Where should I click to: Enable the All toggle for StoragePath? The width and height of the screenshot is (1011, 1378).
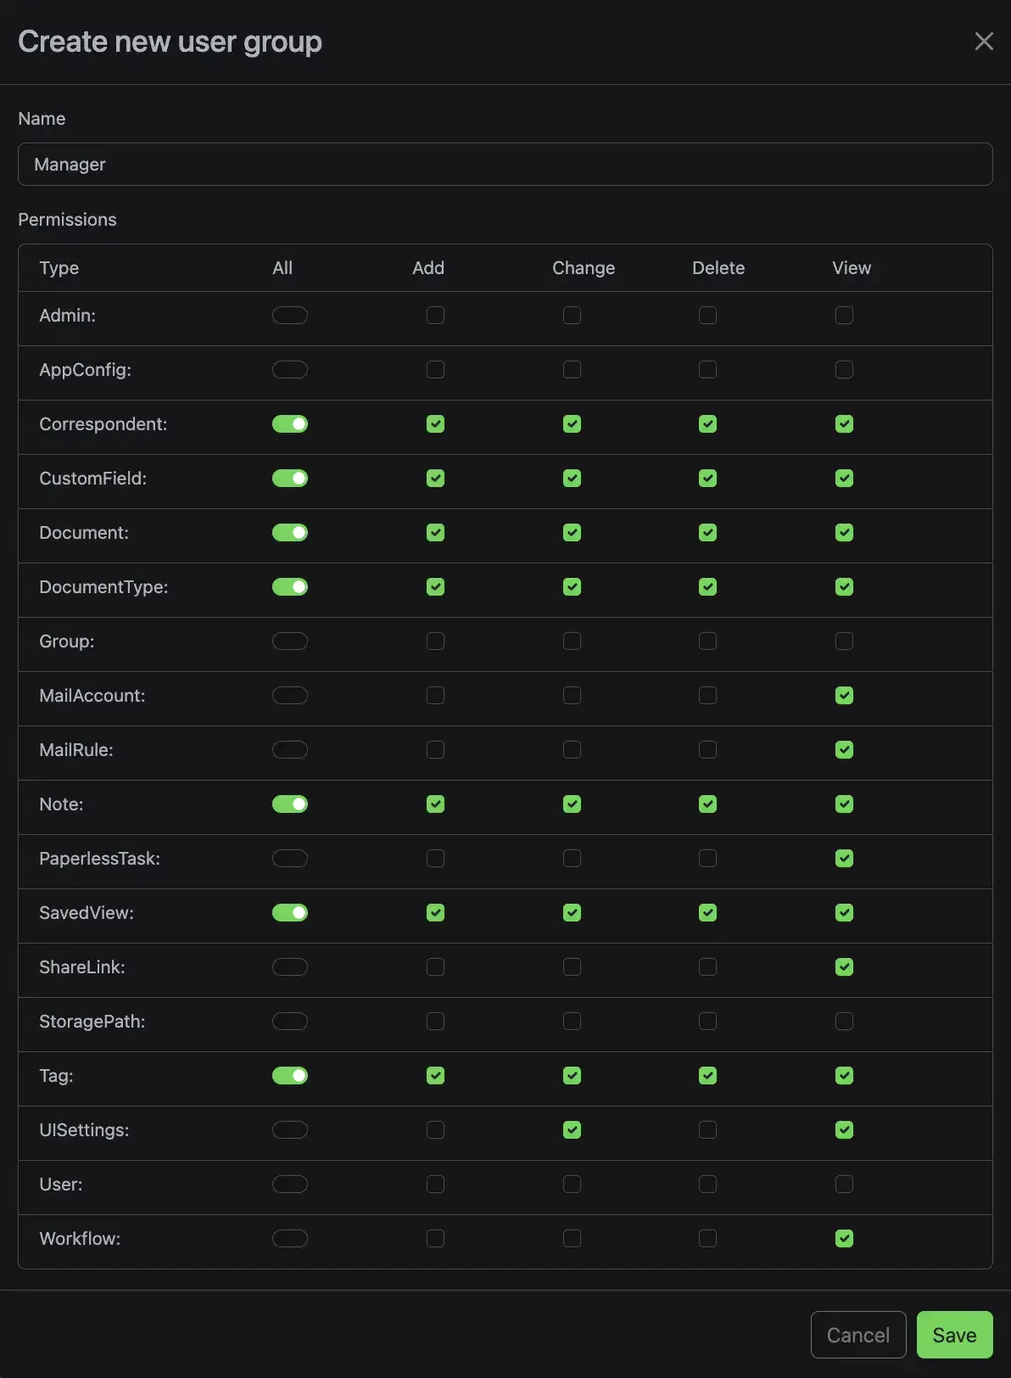coord(290,1022)
